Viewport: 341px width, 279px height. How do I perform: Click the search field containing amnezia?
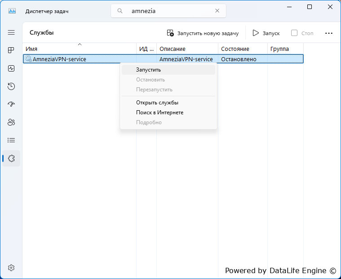click(x=168, y=11)
